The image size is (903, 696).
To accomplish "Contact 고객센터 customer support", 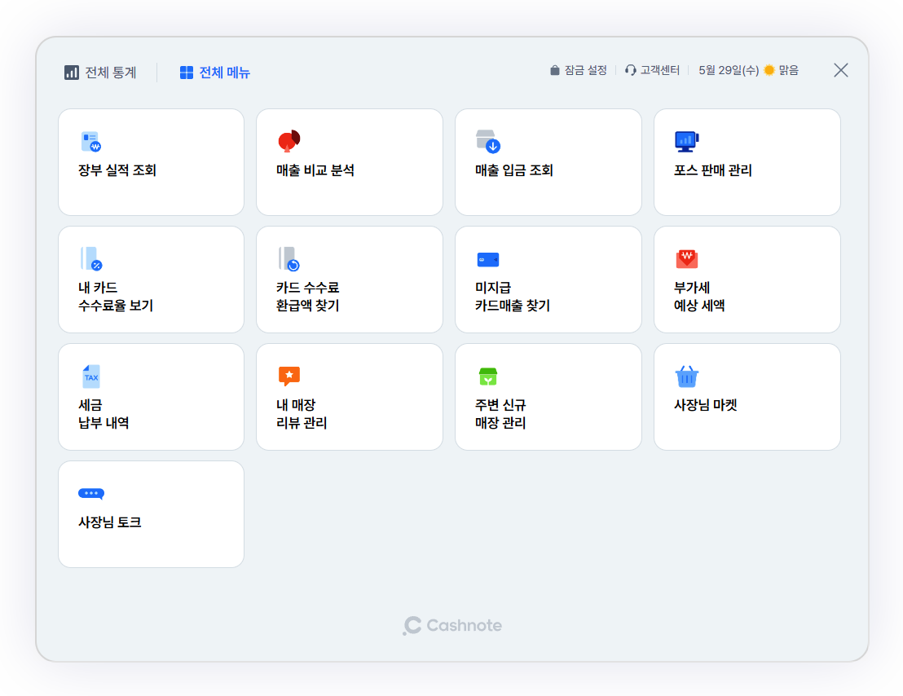I will point(652,71).
